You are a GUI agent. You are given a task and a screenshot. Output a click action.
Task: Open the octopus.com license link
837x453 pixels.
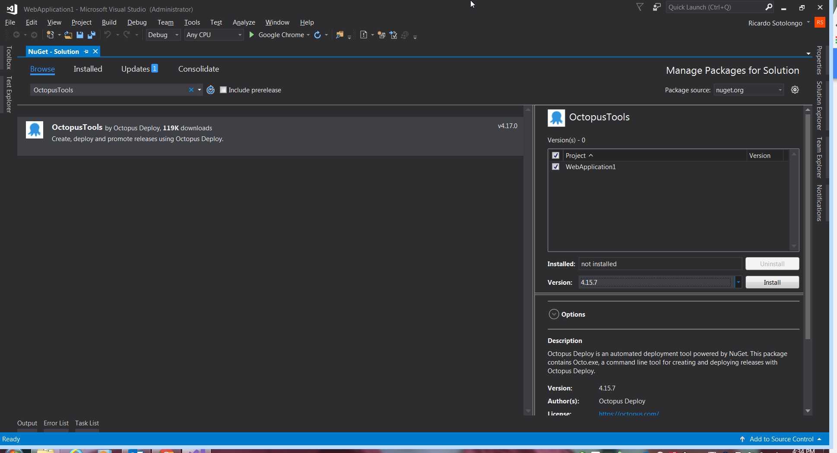(628, 414)
